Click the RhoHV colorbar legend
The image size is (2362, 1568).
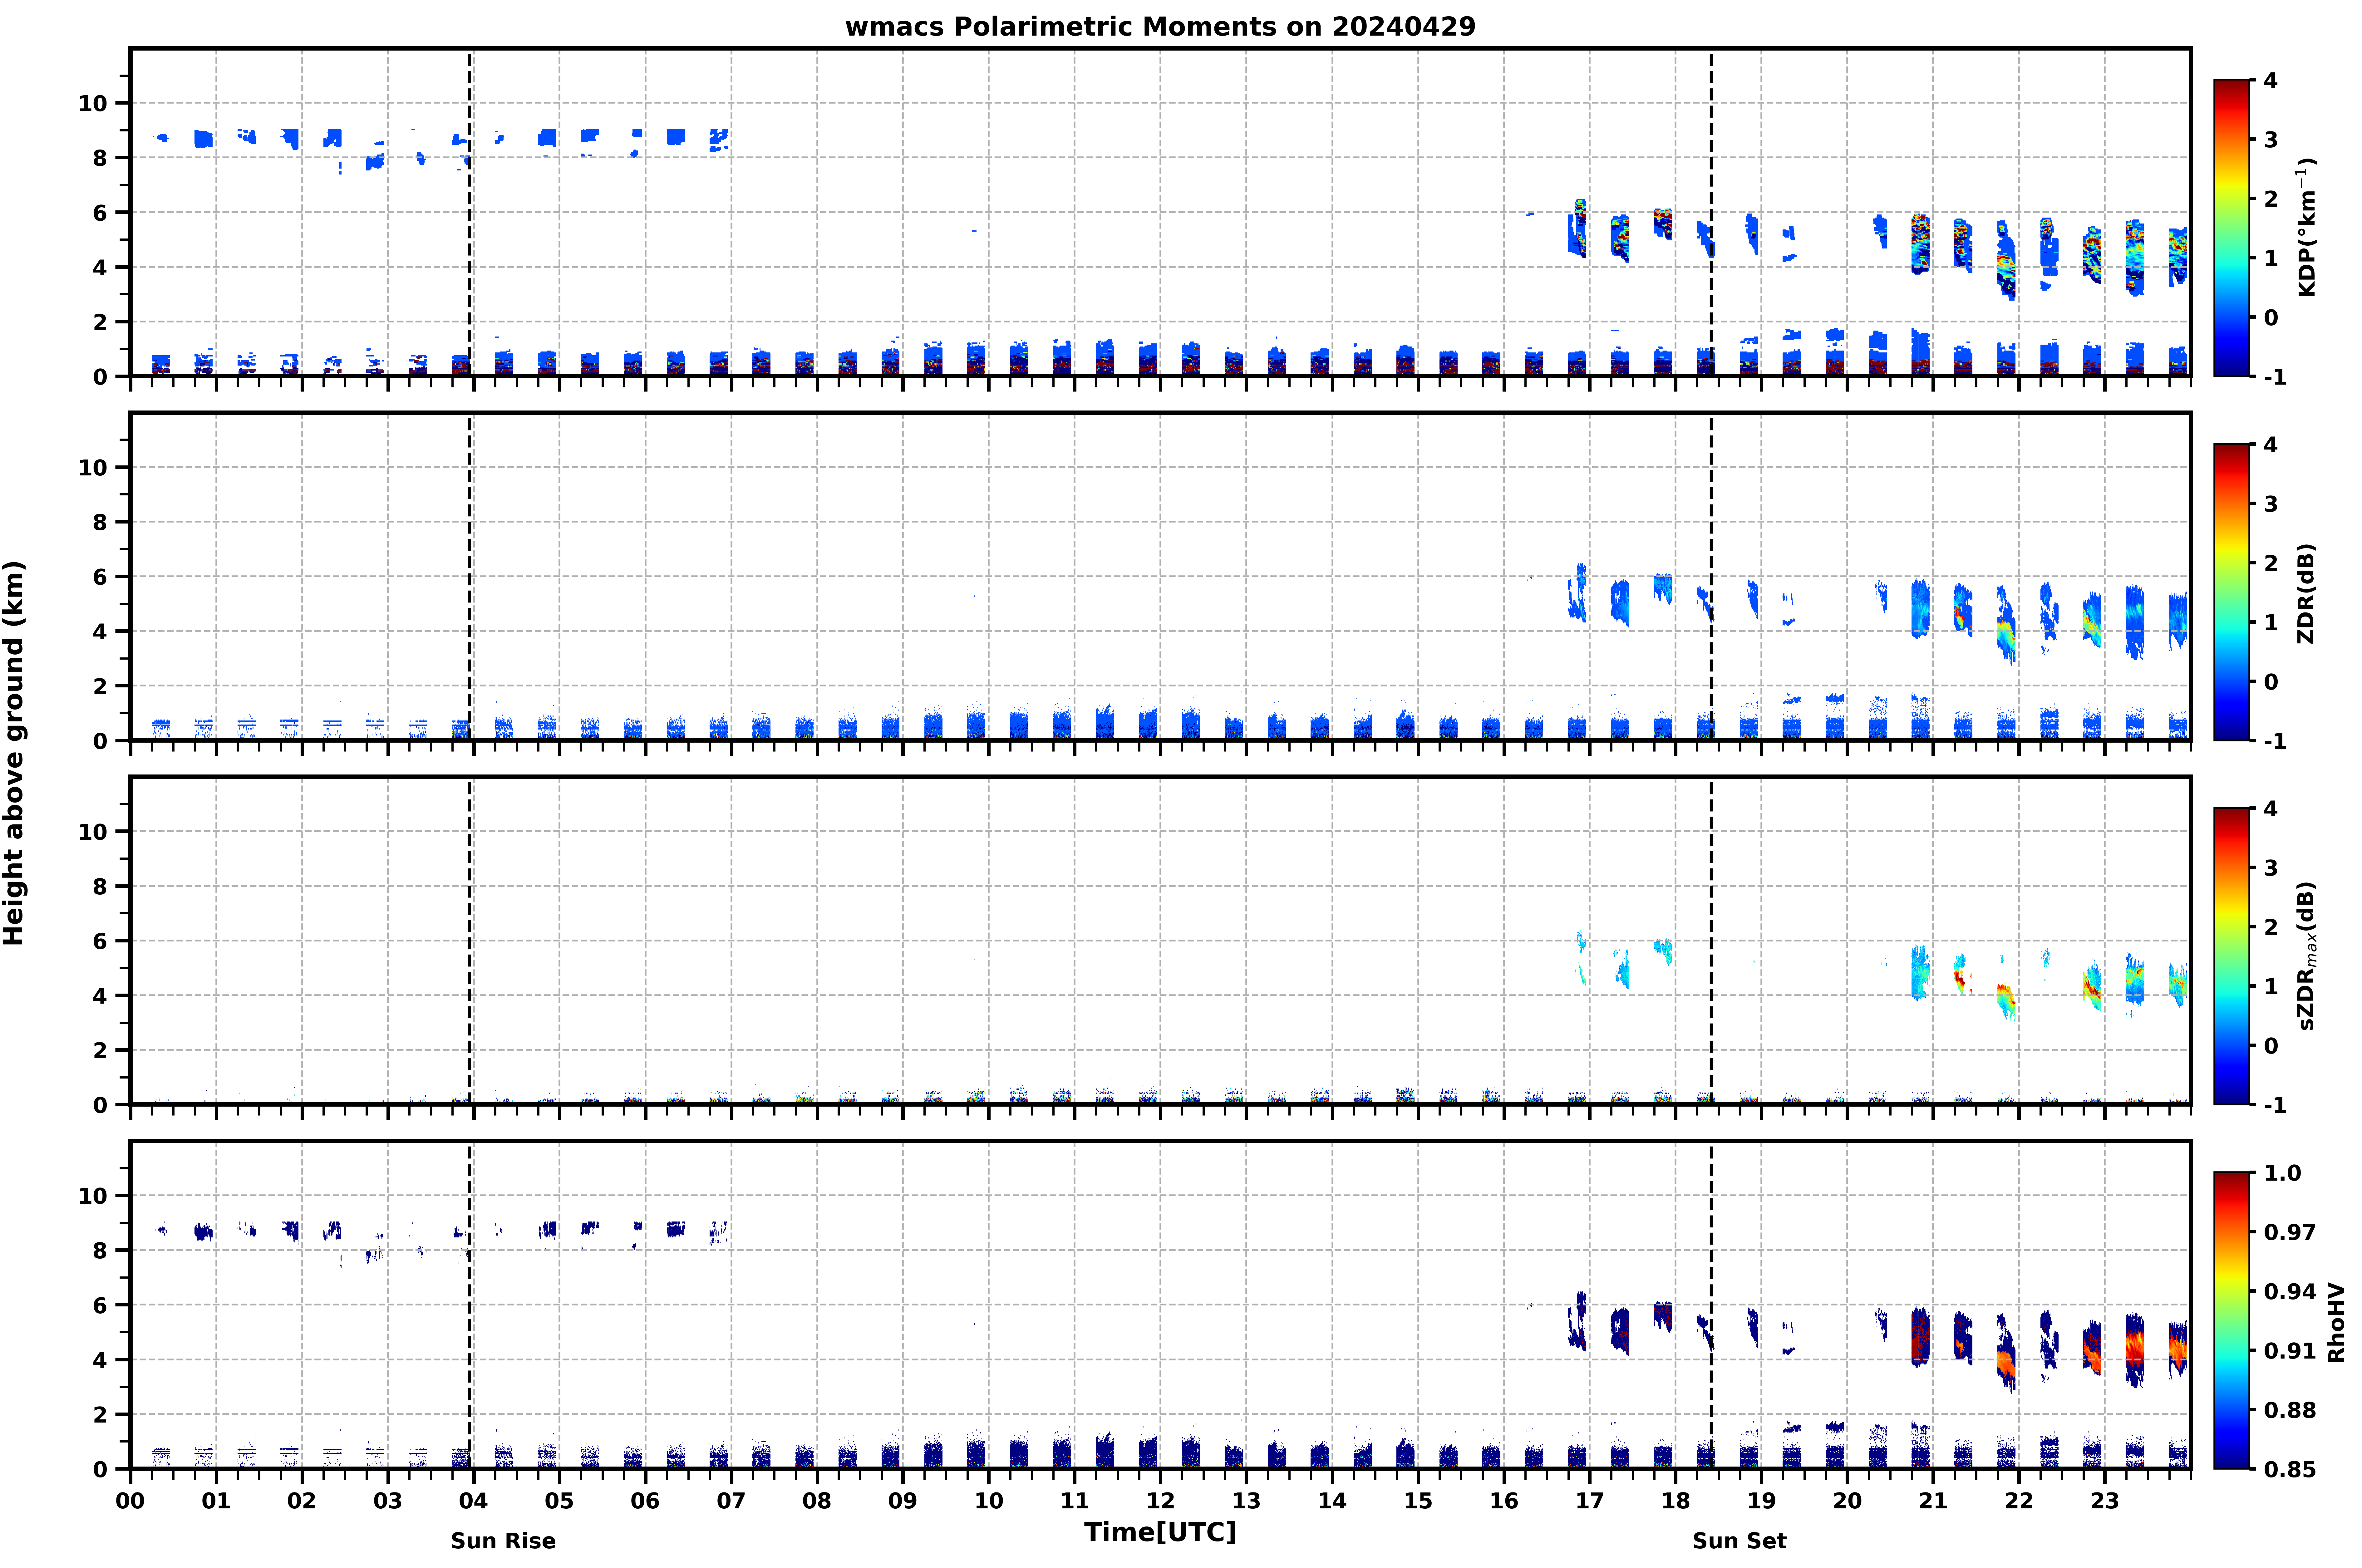2231,1320
